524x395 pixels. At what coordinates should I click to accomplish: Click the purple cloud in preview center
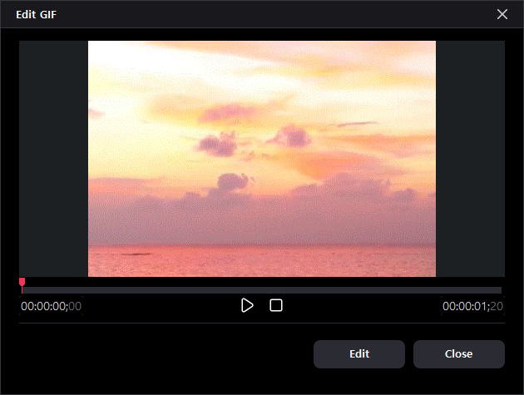tap(218, 143)
